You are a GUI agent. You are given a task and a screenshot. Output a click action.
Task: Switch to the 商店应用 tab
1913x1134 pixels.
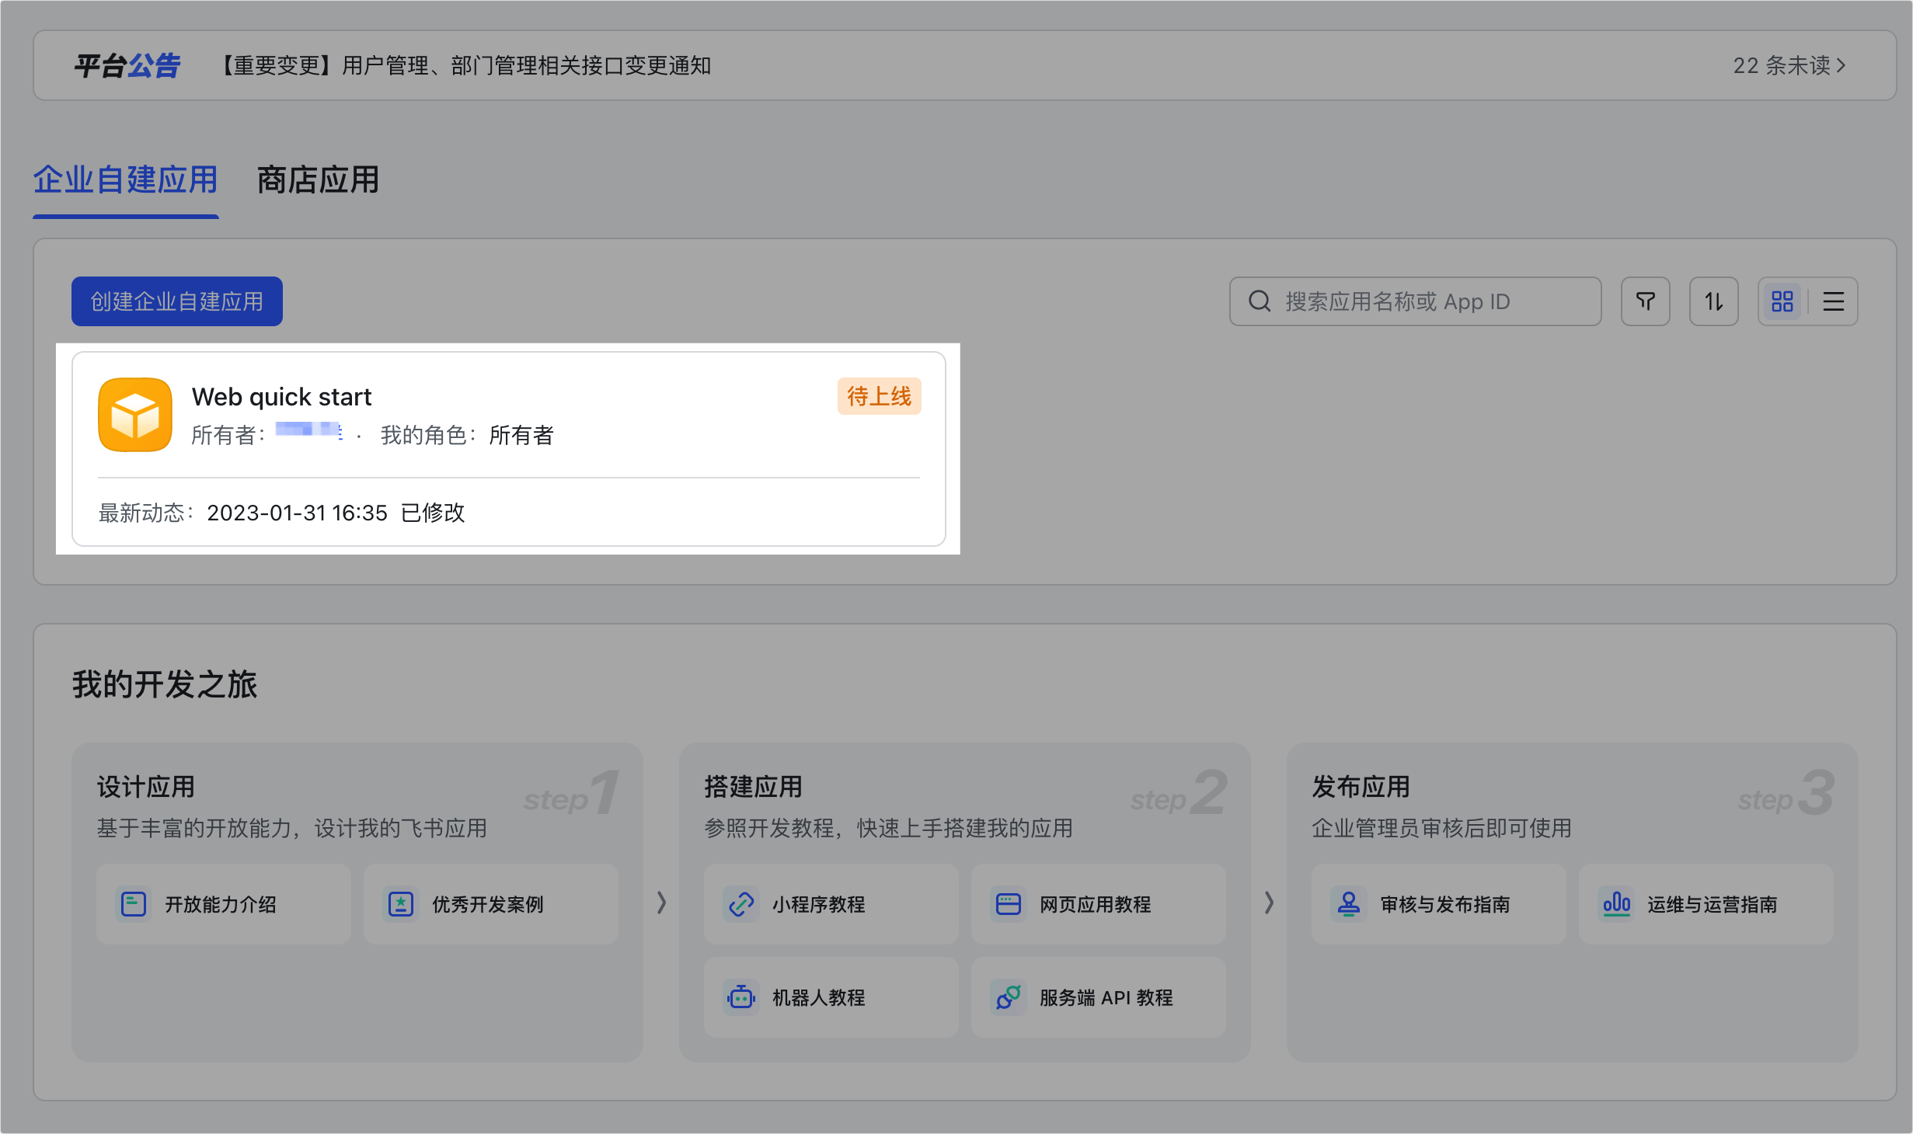click(316, 181)
